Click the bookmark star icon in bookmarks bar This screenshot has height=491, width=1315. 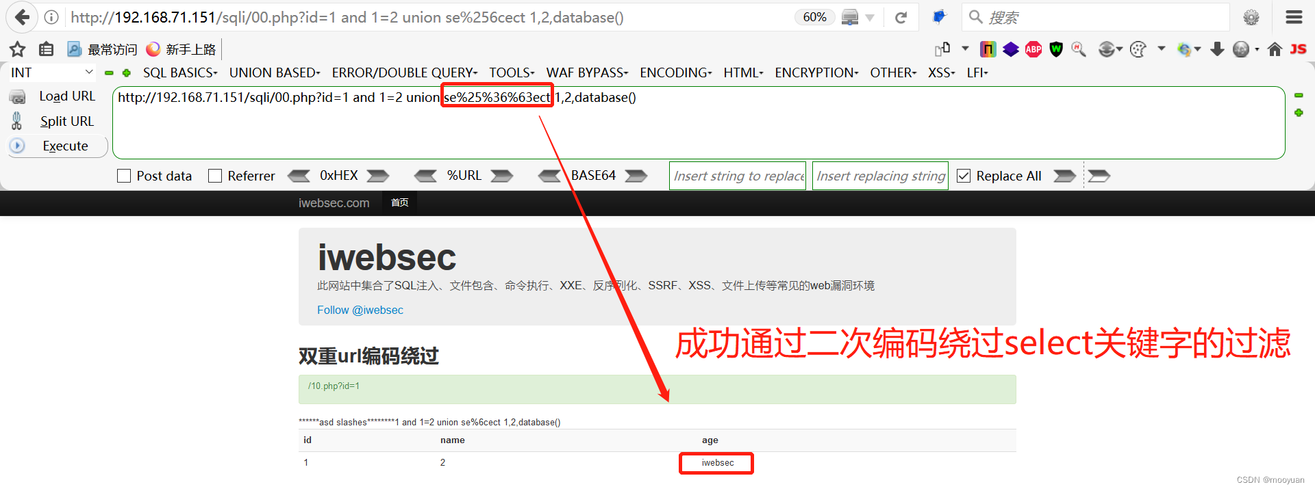point(18,49)
